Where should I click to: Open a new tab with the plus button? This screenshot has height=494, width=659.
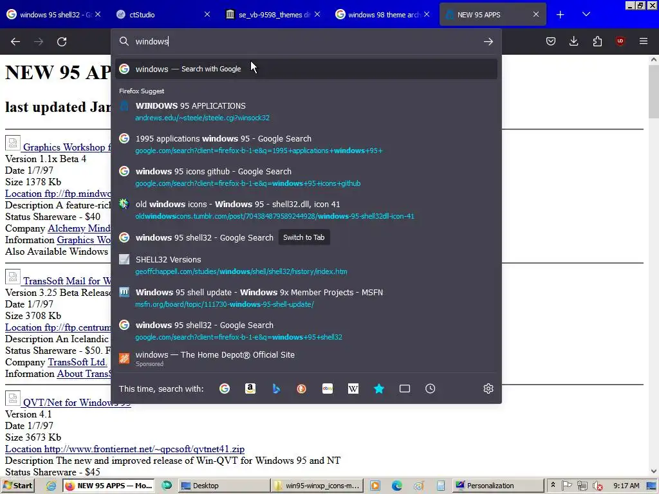click(561, 15)
